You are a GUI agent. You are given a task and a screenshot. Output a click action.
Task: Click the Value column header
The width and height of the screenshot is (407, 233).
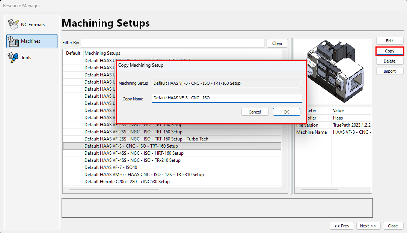click(x=352, y=111)
